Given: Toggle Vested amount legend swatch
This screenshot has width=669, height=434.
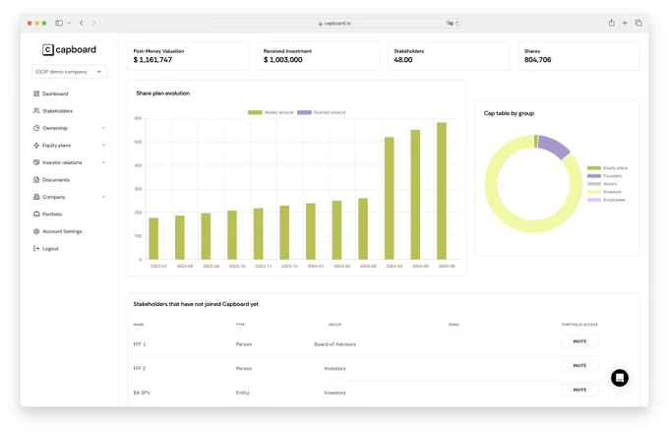Looking at the screenshot, I should [x=255, y=112].
